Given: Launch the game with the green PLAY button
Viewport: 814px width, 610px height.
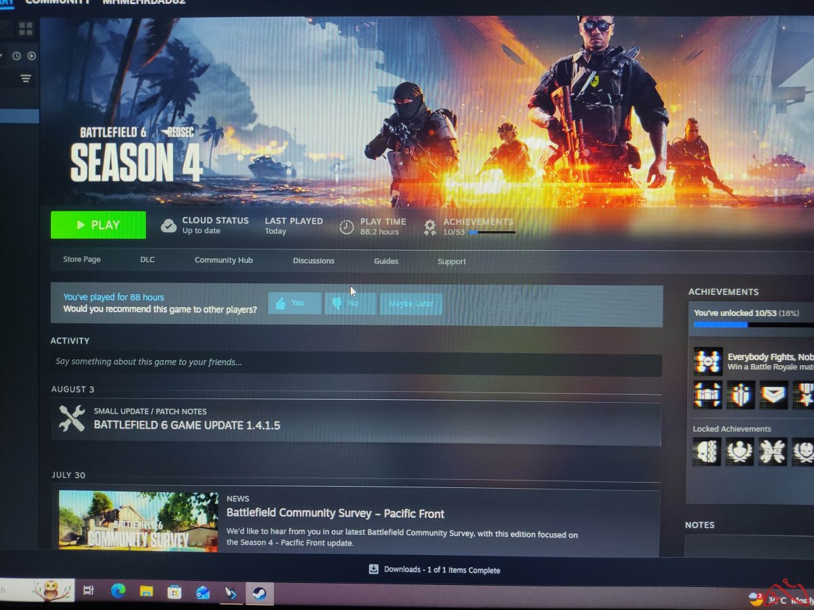Looking at the screenshot, I should [98, 225].
